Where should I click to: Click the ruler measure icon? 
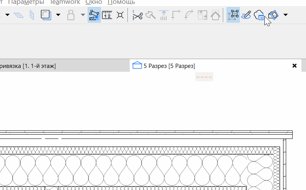(x=107, y=15)
